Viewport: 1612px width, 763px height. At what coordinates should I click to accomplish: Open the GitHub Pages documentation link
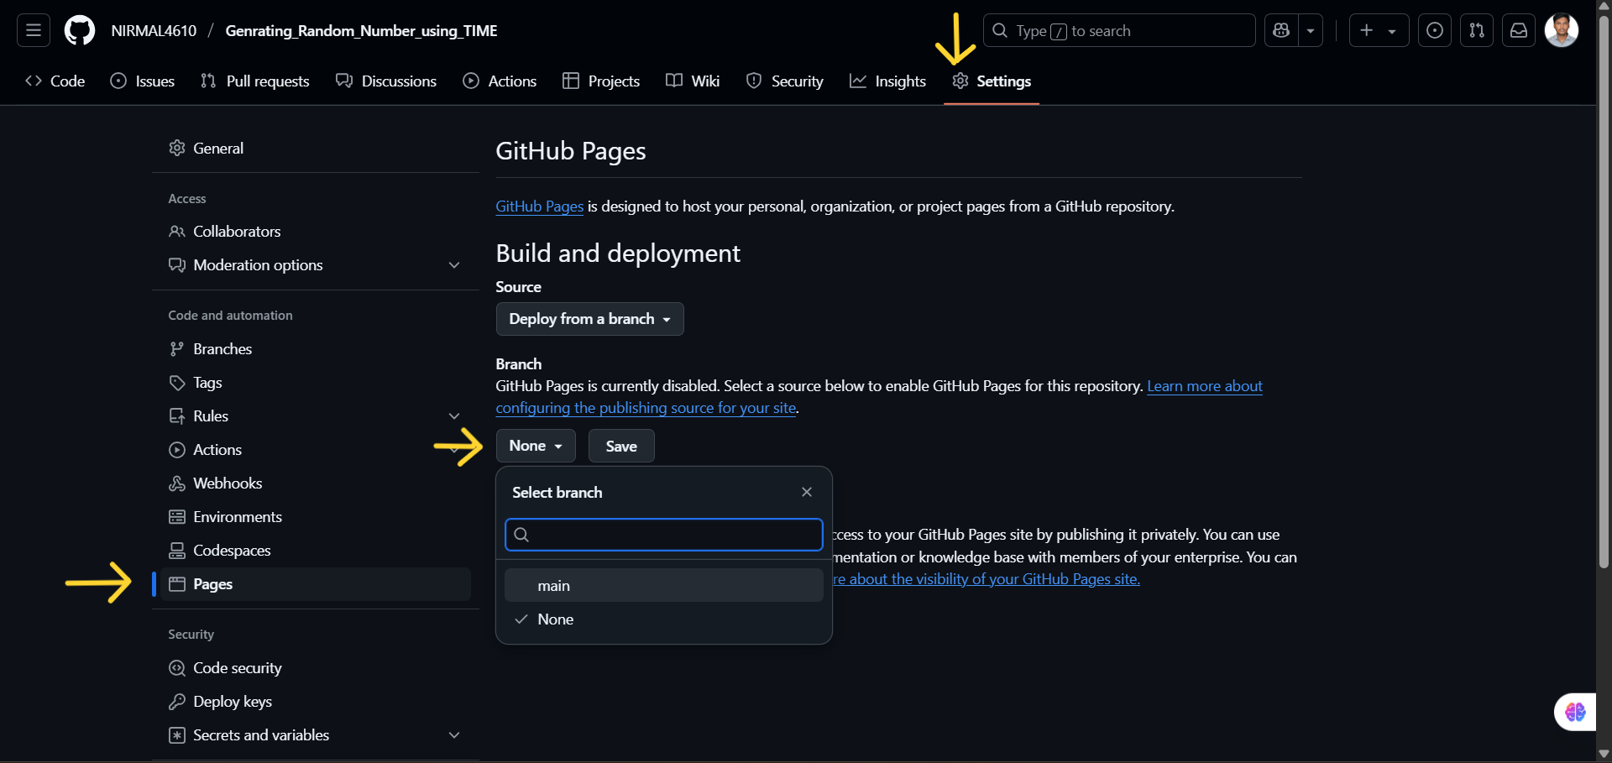pos(539,206)
